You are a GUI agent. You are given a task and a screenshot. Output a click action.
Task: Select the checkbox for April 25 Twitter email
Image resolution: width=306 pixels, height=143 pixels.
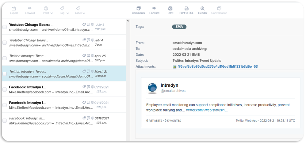coord(5,58)
